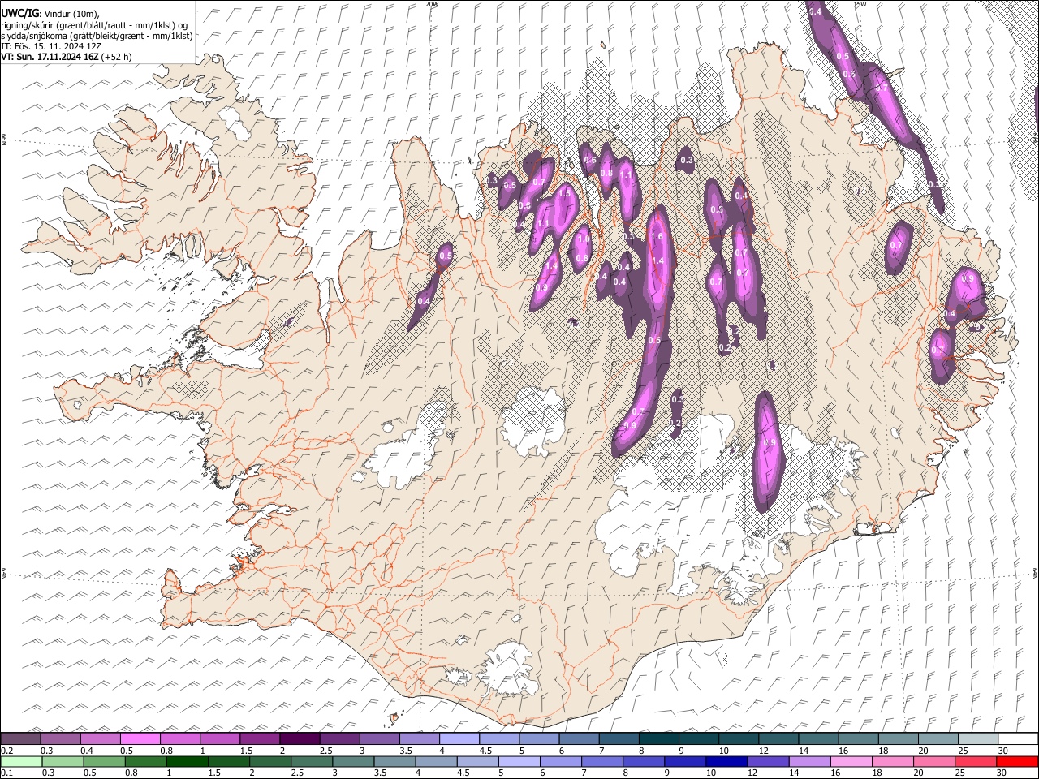Image resolution: width=1039 pixels, height=779 pixels.
Task: Click the pale green 0.1–0.3 rain legend swatch
Action: 21,761
